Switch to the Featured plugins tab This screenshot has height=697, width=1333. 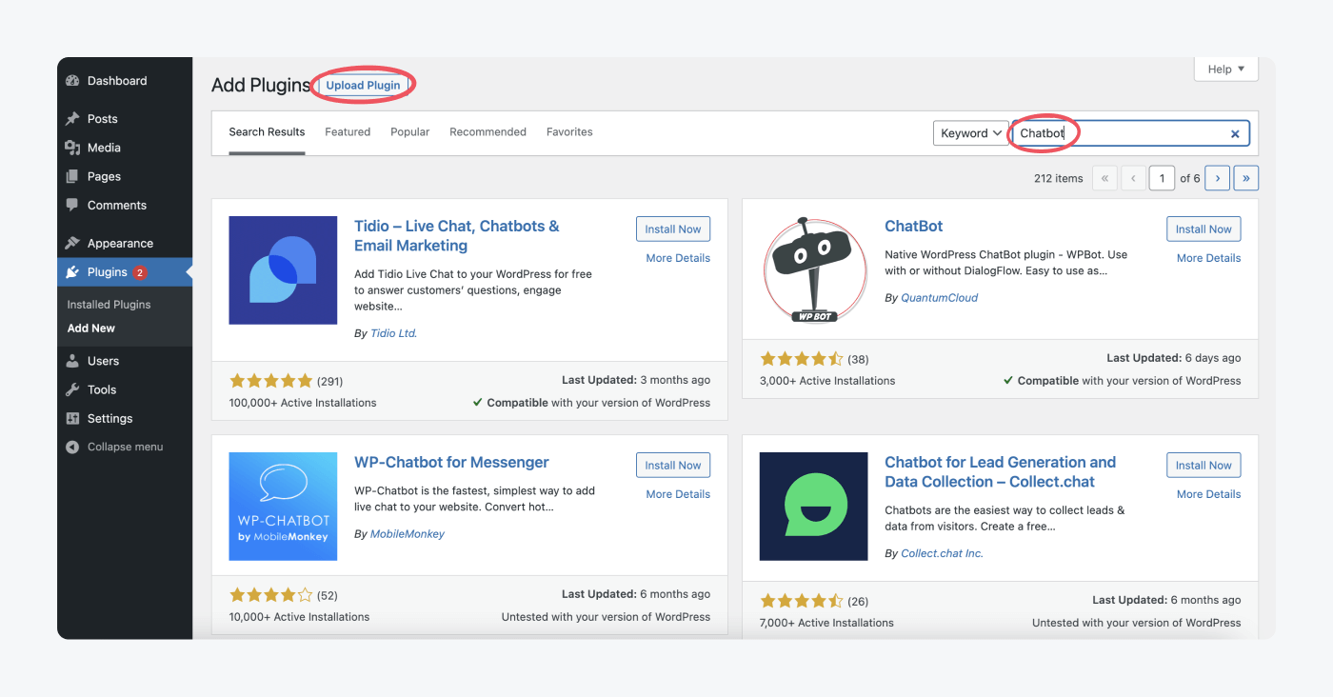click(347, 131)
